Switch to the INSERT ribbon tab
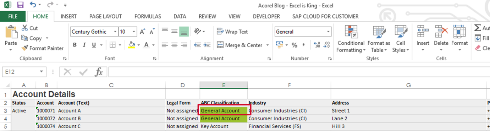Viewport: 490px width, 131px height. click(x=68, y=16)
